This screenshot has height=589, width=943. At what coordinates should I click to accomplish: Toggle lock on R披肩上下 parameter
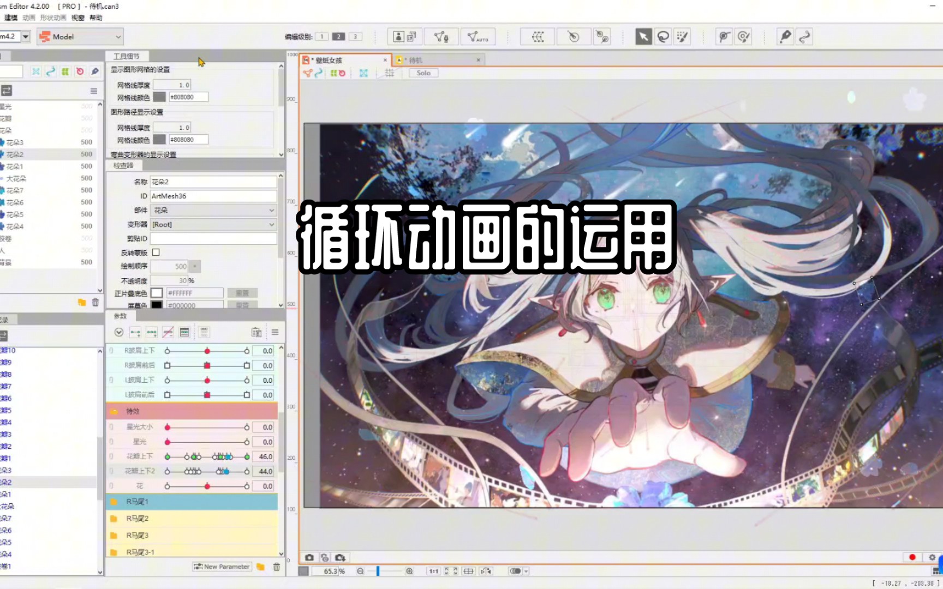[x=112, y=351]
